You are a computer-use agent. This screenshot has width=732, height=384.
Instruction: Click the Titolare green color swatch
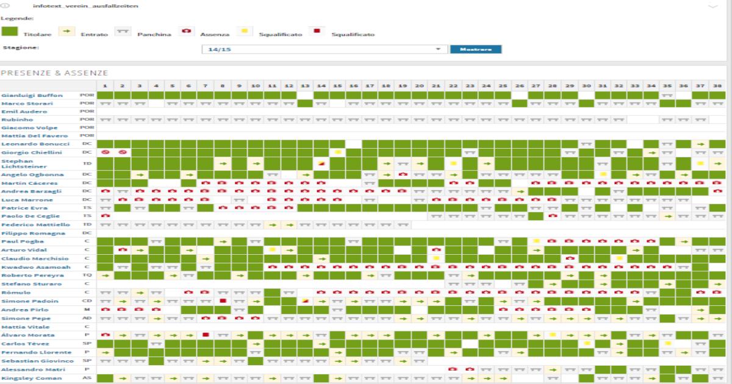pos(10,31)
